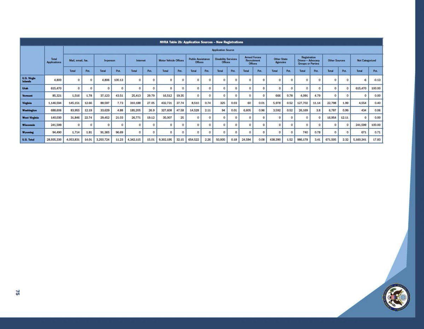424x329 pixels.
Task: Select the grand total 28,935,330
Action: [54, 140]
